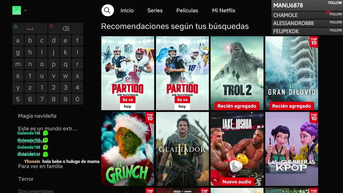
Task: Choose the Documentales category
Action: click(x=36, y=191)
